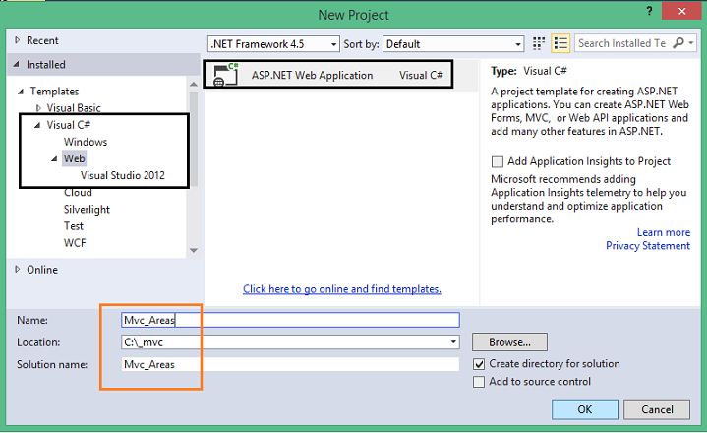Collapse the Visual C# node

(x=37, y=125)
